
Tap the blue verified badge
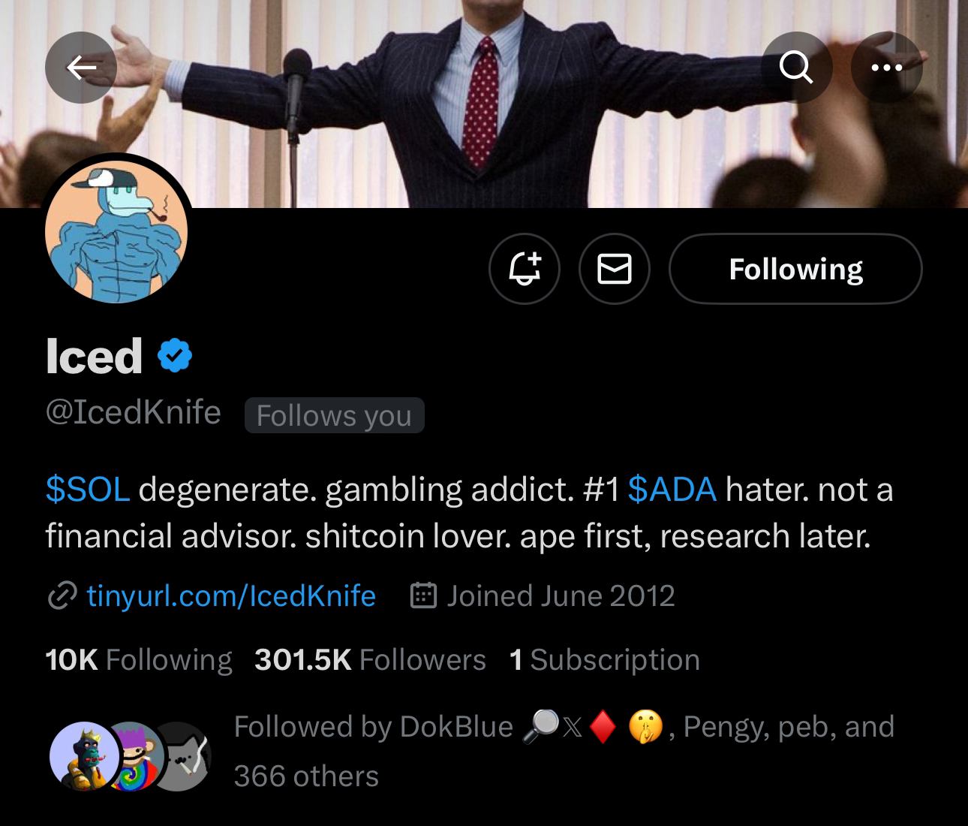tap(175, 356)
